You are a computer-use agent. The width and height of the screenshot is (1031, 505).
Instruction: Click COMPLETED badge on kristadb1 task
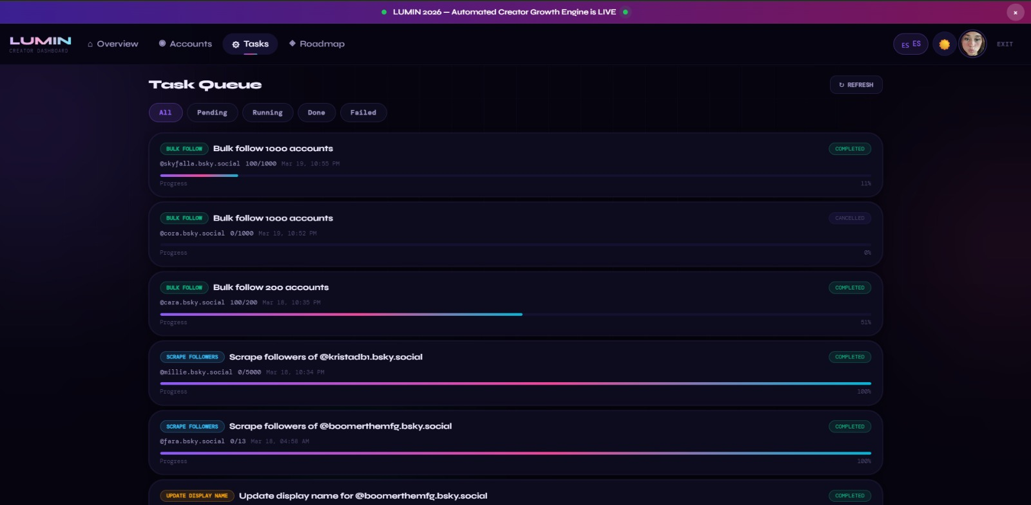pos(850,357)
